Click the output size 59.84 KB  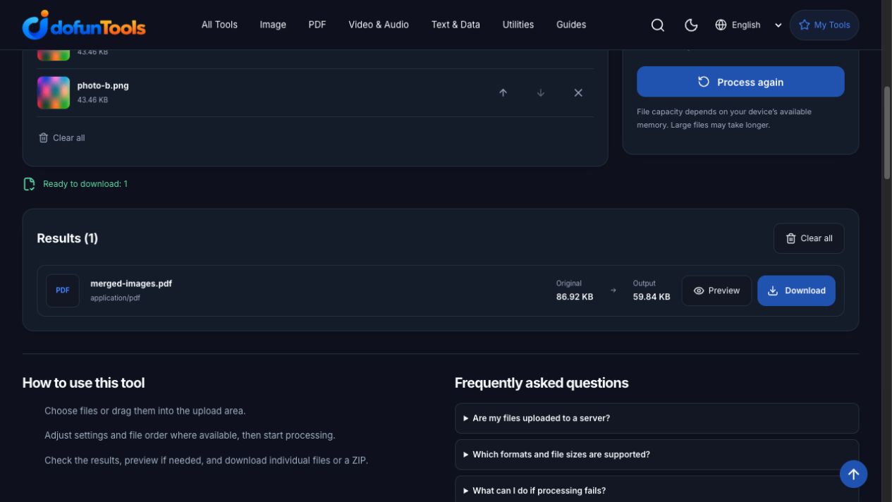click(x=652, y=297)
